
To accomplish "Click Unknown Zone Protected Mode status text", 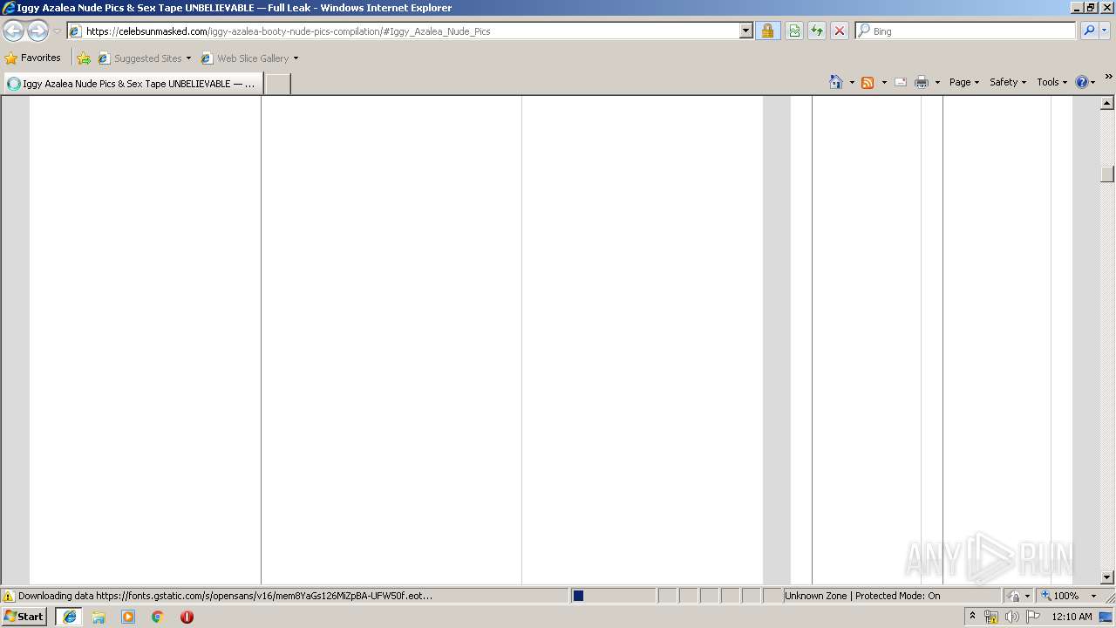I will [x=862, y=596].
